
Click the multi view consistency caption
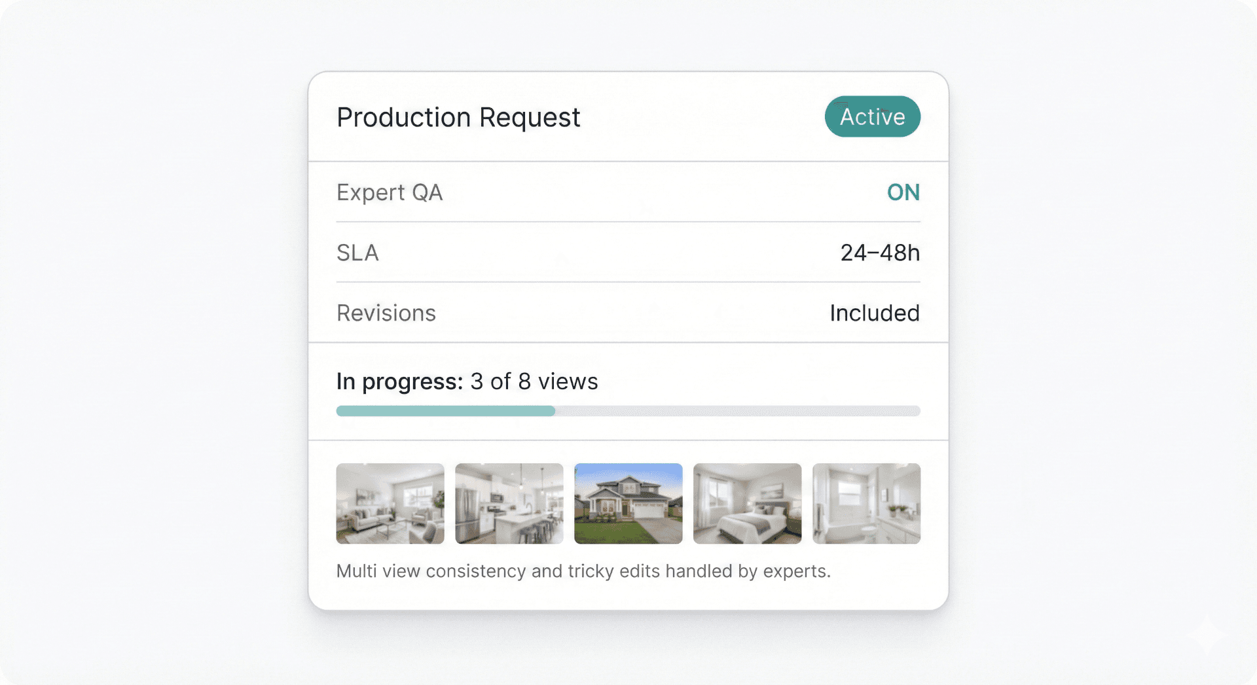583,571
